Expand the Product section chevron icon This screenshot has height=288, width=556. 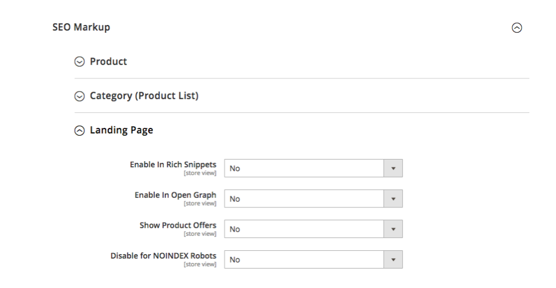79,62
